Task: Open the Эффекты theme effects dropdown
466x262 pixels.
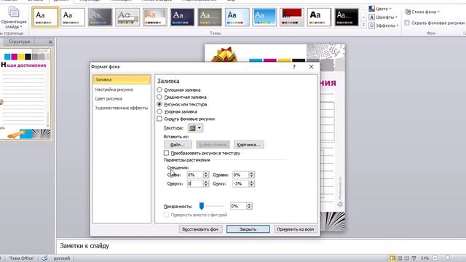Action: [x=383, y=25]
